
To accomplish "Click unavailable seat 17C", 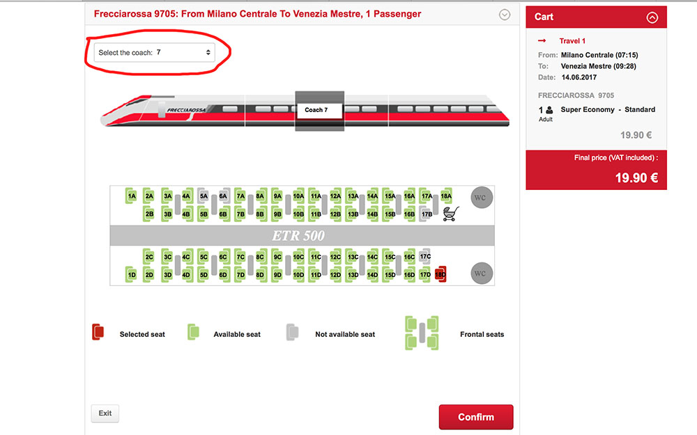I will coord(425,257).
